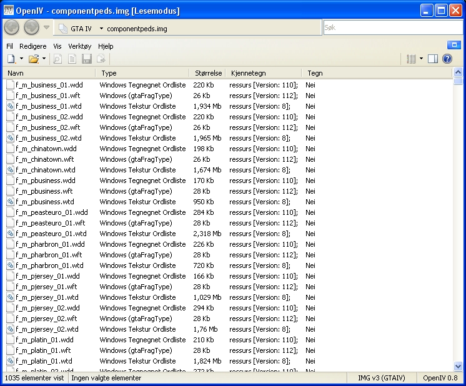466x386 pixels.
Task: Click texture icon of f_m_pbusiness.wtd
Action: coord(11,202)
